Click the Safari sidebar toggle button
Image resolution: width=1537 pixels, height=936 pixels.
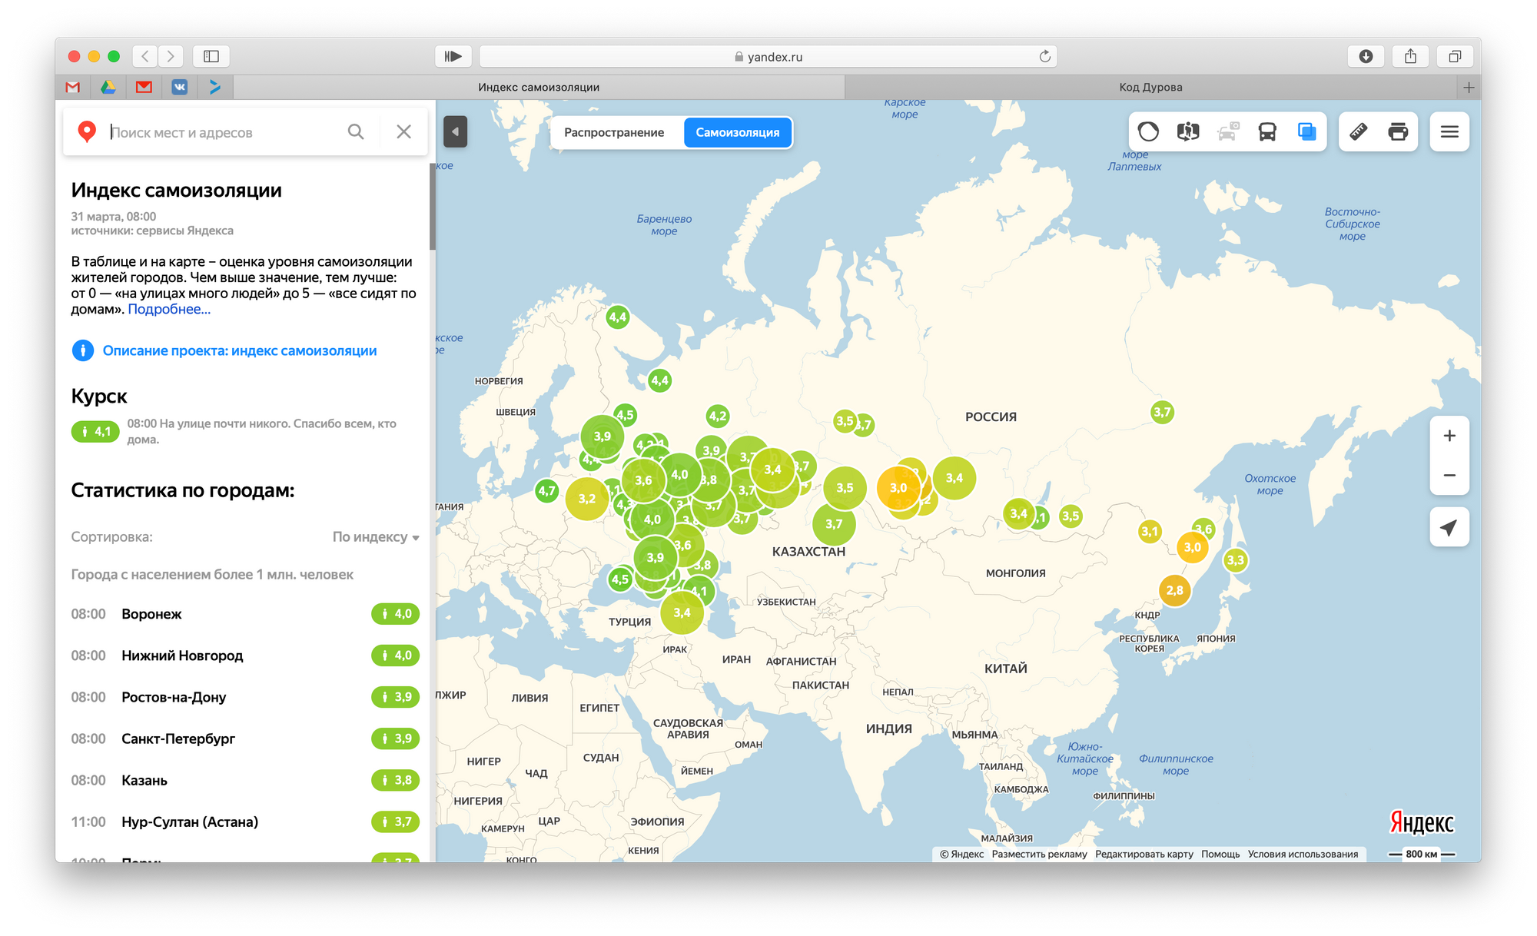[211, 56]
